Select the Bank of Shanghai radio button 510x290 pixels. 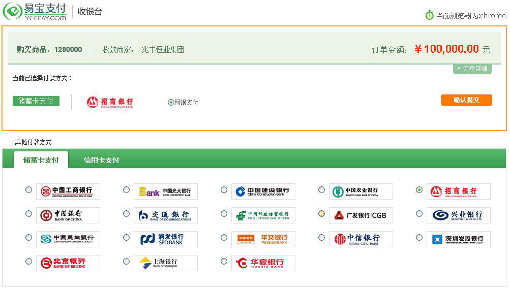126,262
